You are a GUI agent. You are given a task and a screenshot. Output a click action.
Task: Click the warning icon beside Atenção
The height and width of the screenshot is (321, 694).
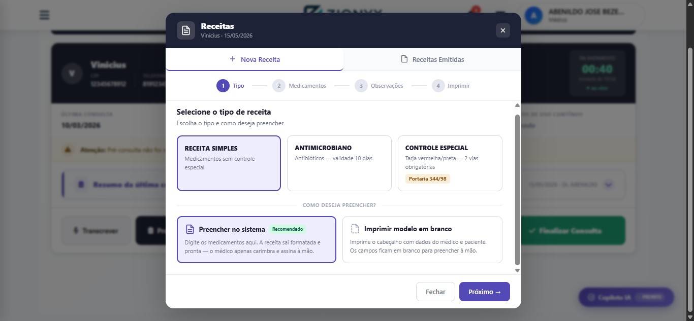click(68, 150)
